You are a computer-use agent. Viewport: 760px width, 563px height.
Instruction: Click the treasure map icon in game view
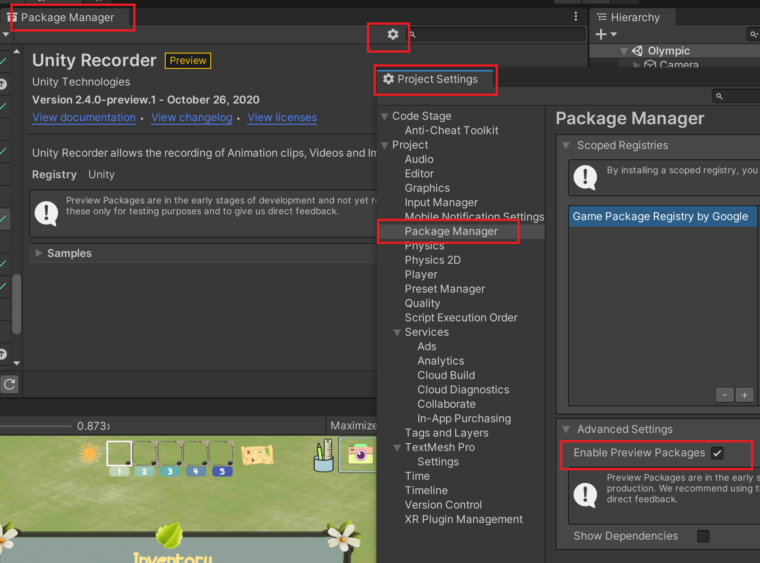pos(257,455)
